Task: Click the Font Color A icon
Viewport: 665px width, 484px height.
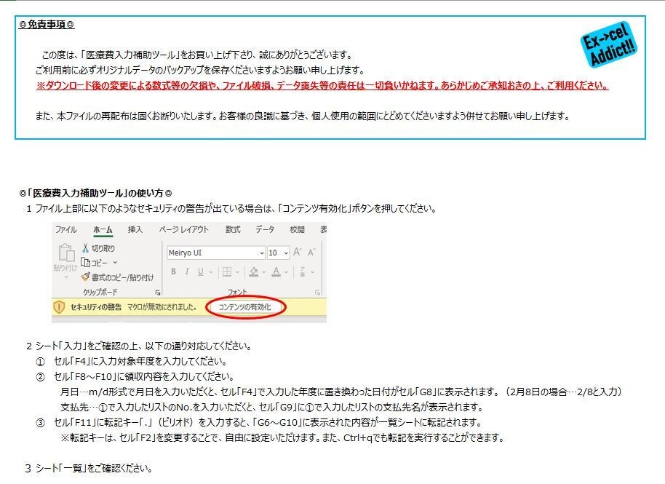Action: click(x=276, y=271)
